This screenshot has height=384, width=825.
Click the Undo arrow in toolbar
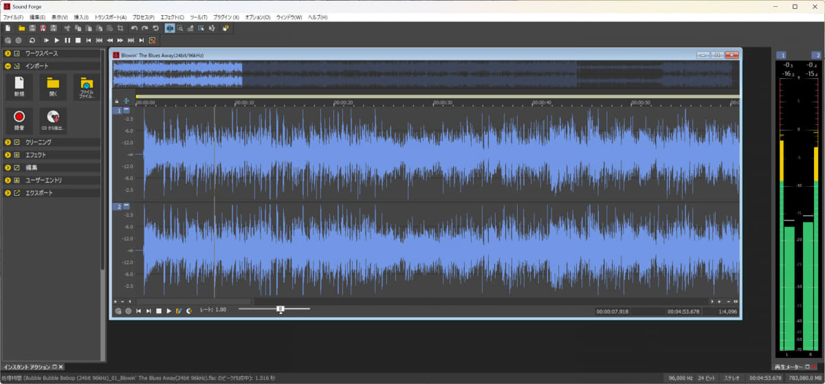(134, 28)
